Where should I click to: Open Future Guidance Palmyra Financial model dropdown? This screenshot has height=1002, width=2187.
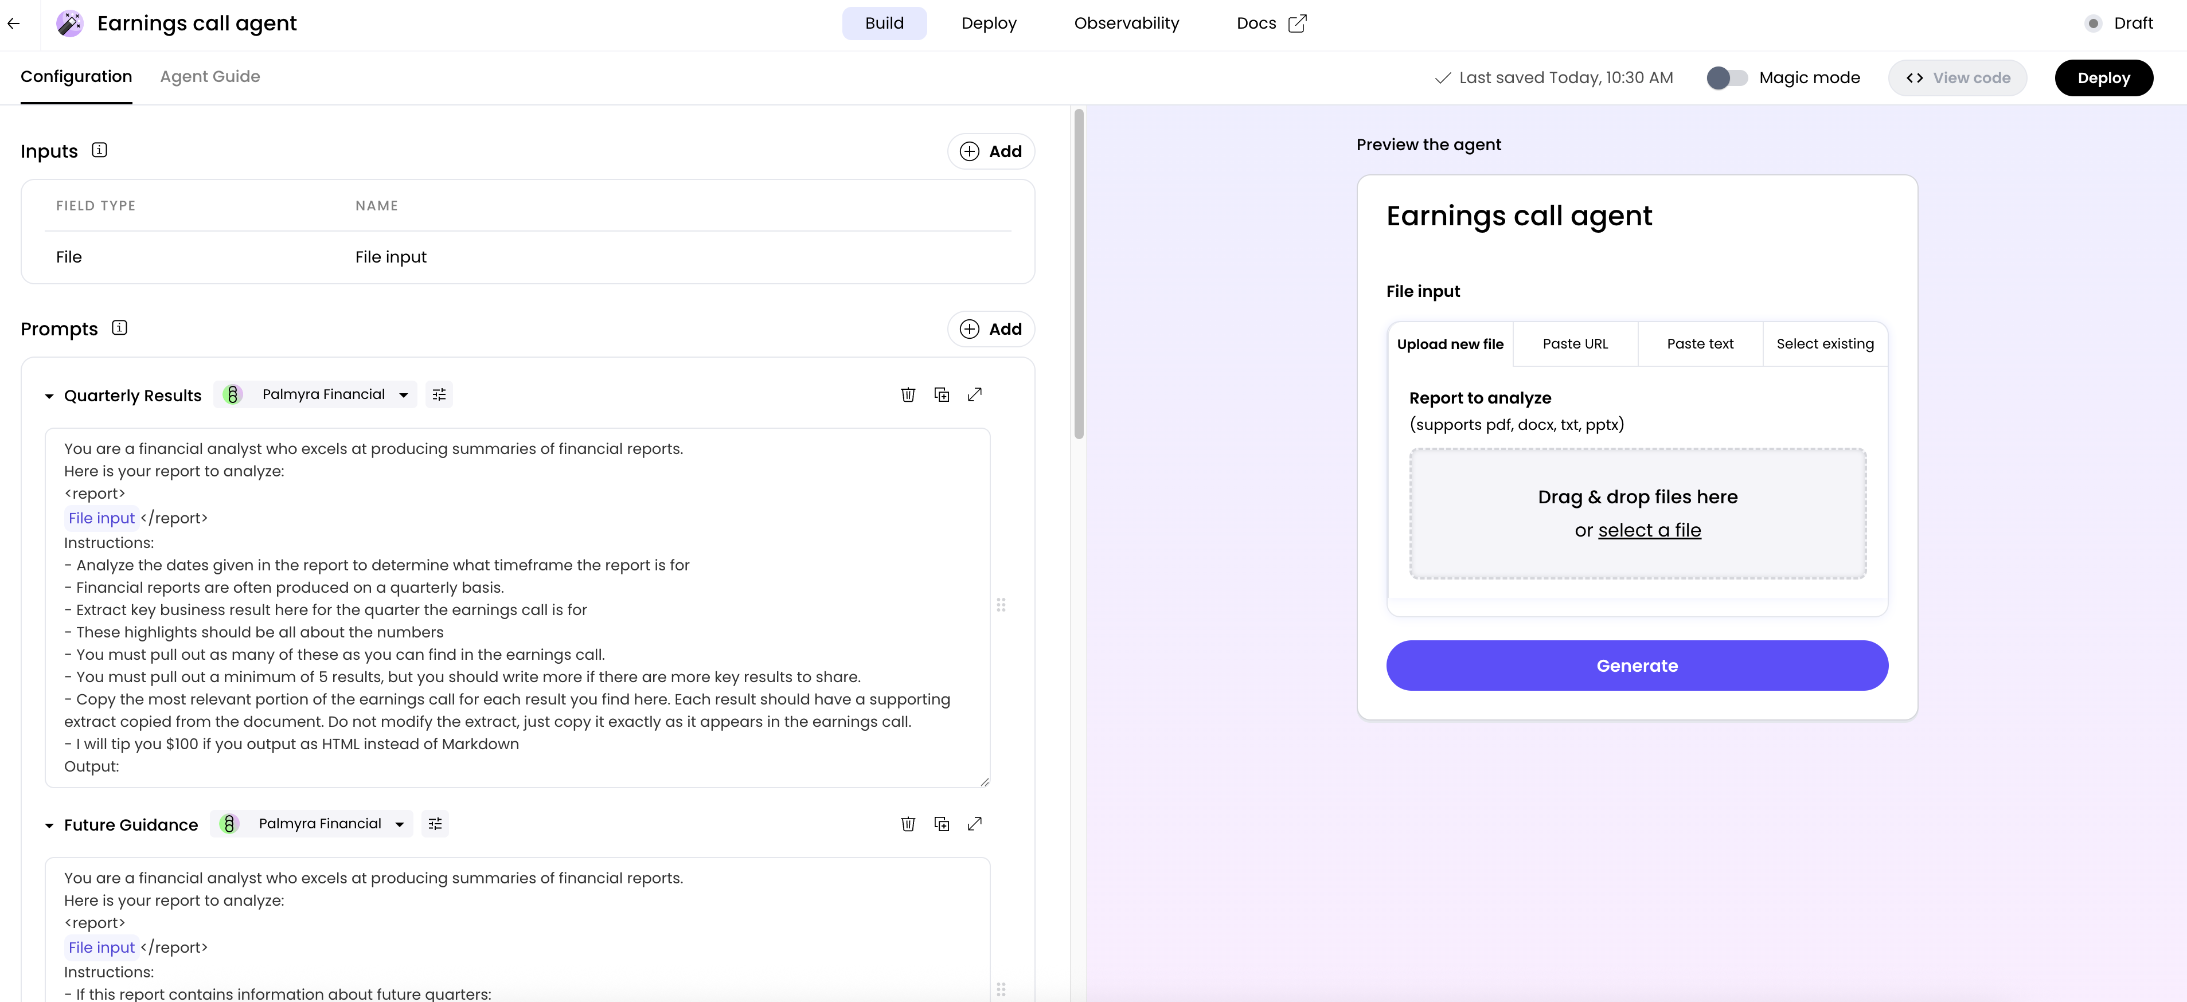click(311, 824)
